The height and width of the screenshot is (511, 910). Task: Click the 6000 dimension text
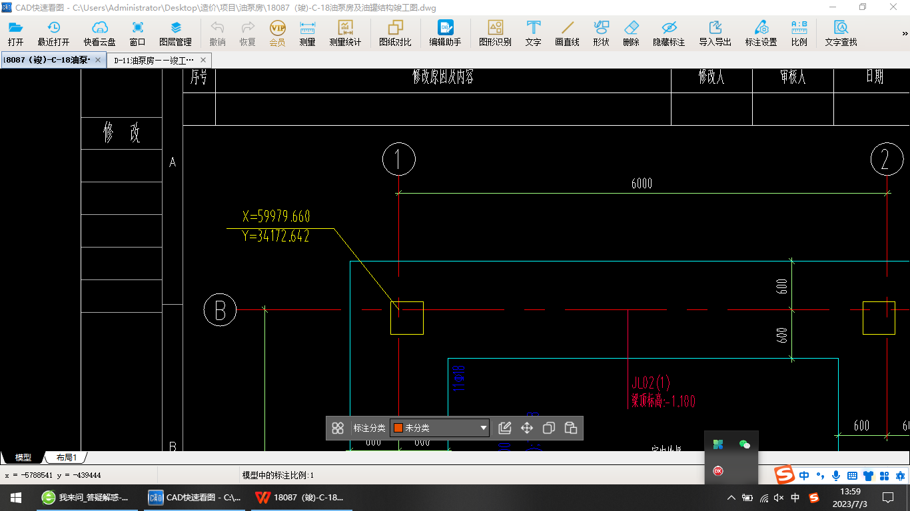(x=642, y=184)
